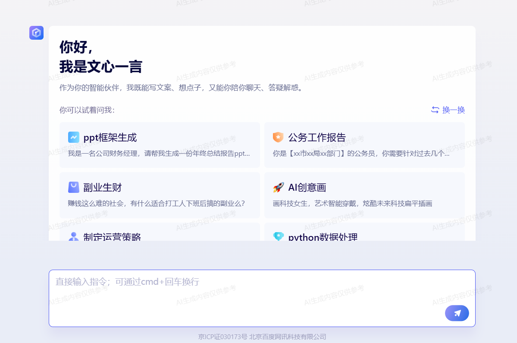The image size is (517, 343).
Task: Open the 公务工作报告 suggestion card
Action: click(364, 145)
